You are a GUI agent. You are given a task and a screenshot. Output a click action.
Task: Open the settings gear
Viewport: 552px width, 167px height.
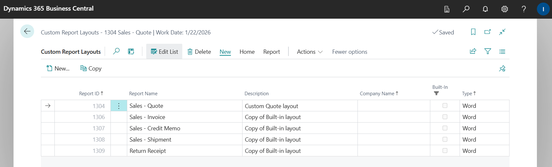[x=505, y=9]
